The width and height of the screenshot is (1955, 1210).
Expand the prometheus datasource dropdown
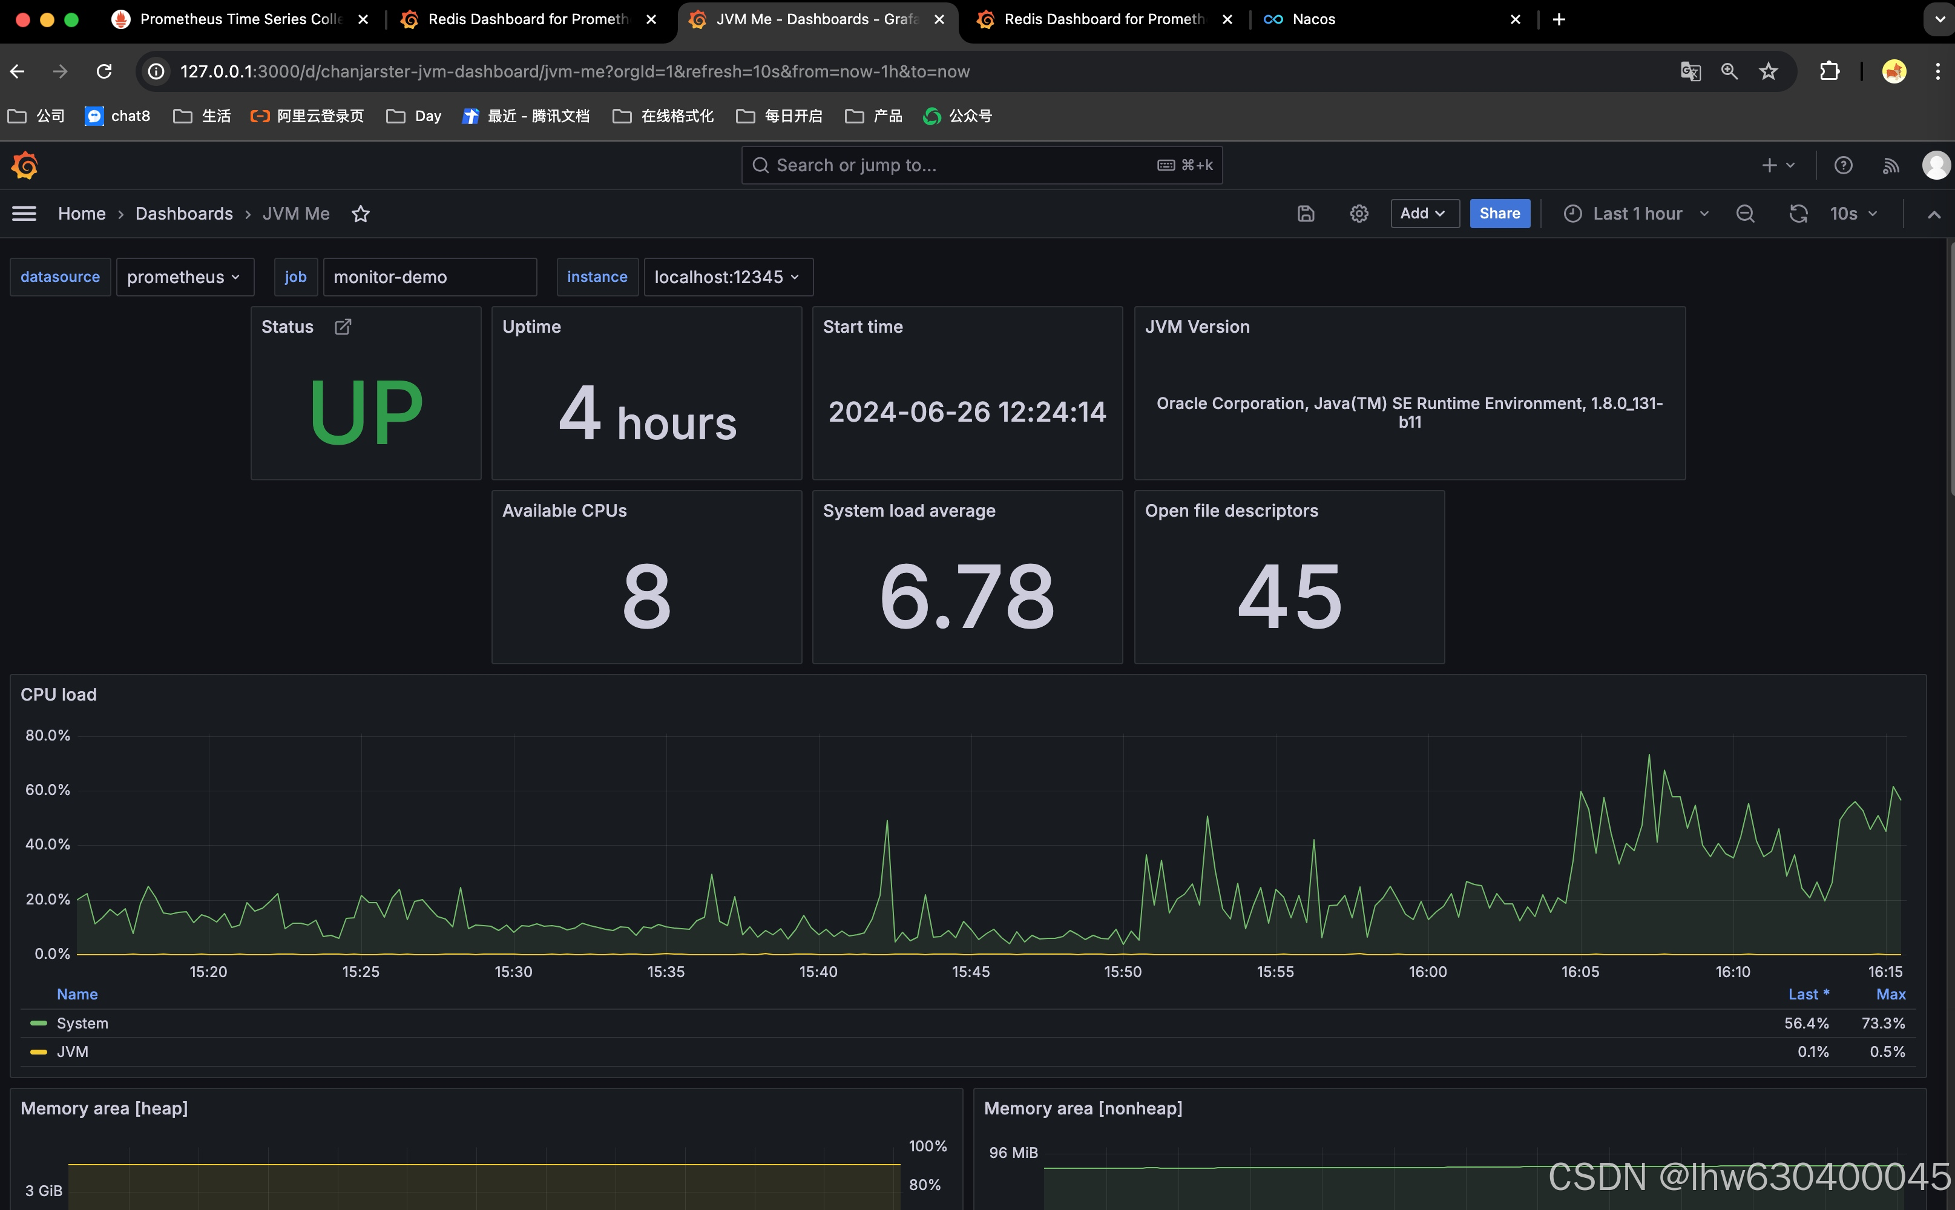point(184,277)
